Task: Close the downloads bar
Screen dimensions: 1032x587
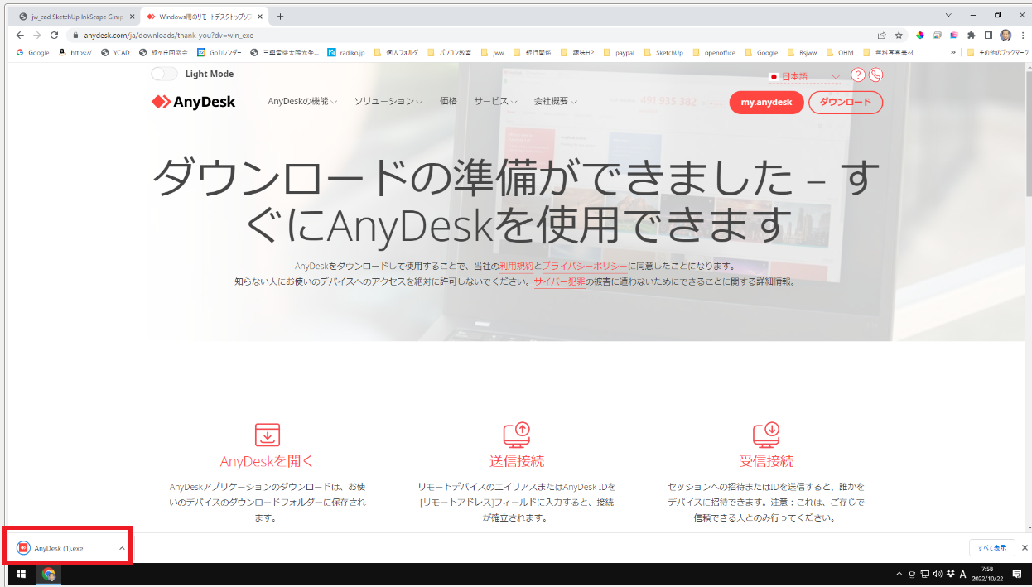Action: pos(1025,547)
